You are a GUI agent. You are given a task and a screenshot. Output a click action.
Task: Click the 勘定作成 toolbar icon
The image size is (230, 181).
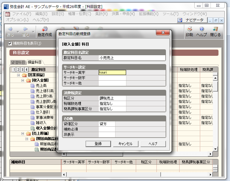(45, 29)
